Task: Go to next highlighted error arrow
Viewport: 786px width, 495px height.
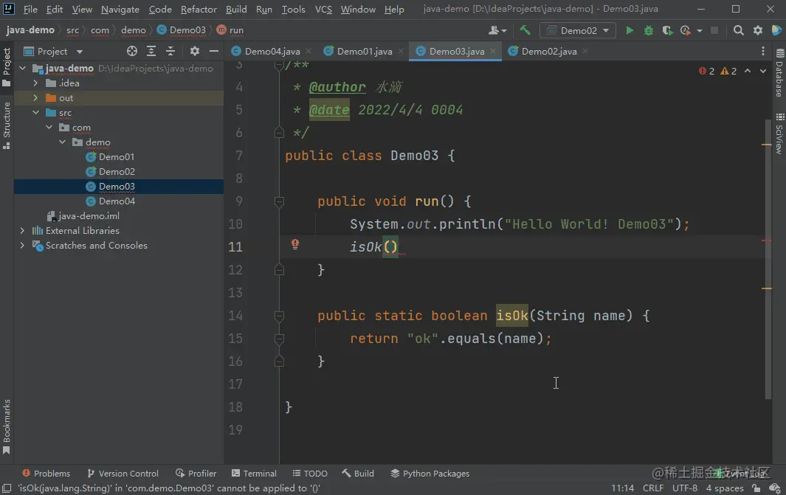Action: 763,71
